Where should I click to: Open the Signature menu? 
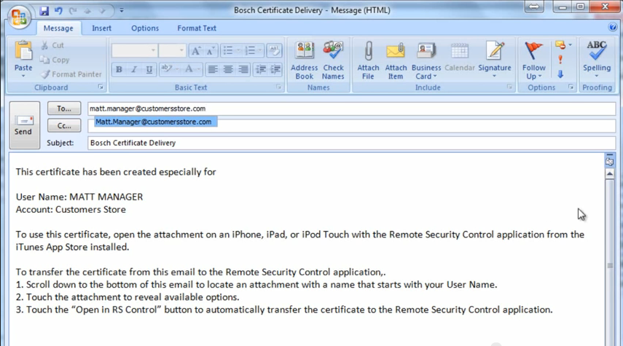click(x=495, y=60)
